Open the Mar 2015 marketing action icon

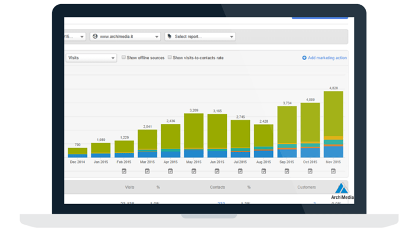click(x=147, y=171)
